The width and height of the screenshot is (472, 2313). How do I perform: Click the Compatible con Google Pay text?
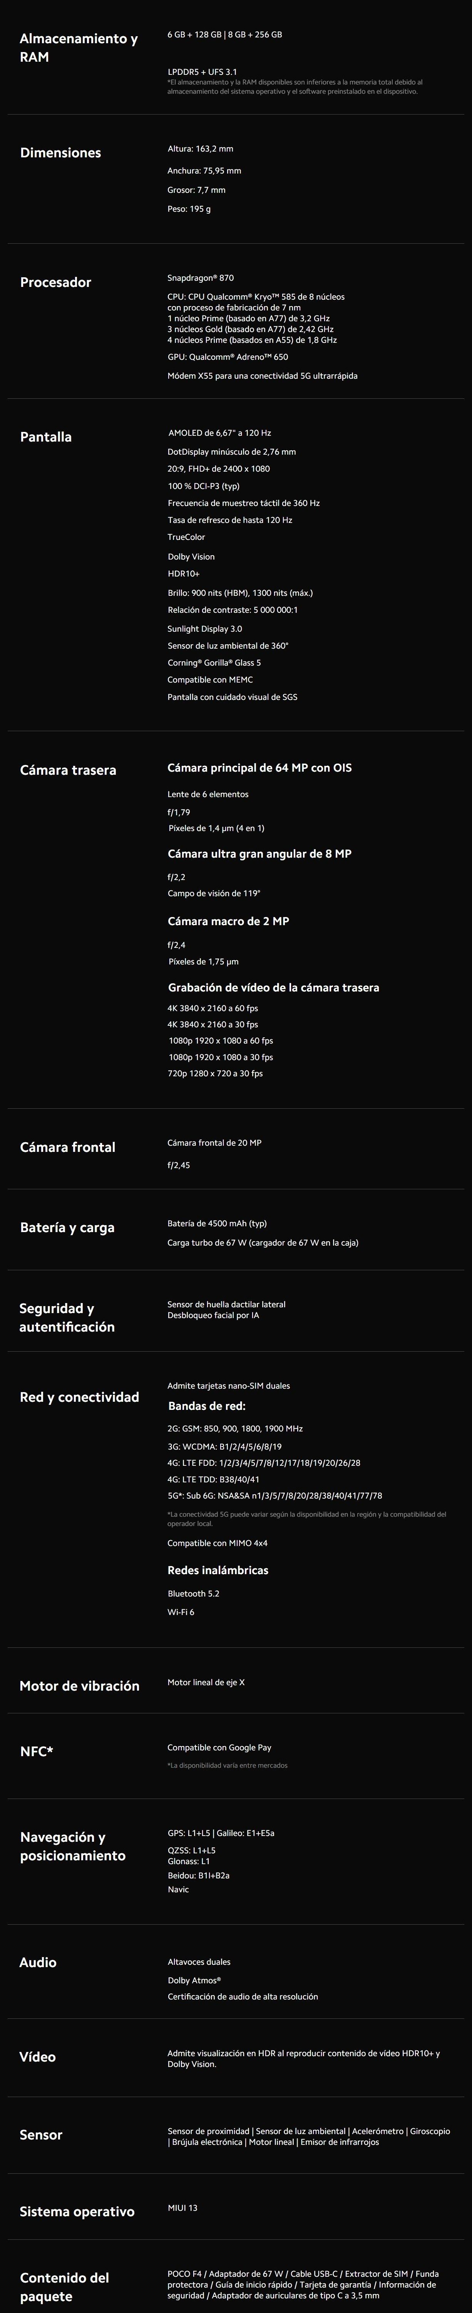219,1747
